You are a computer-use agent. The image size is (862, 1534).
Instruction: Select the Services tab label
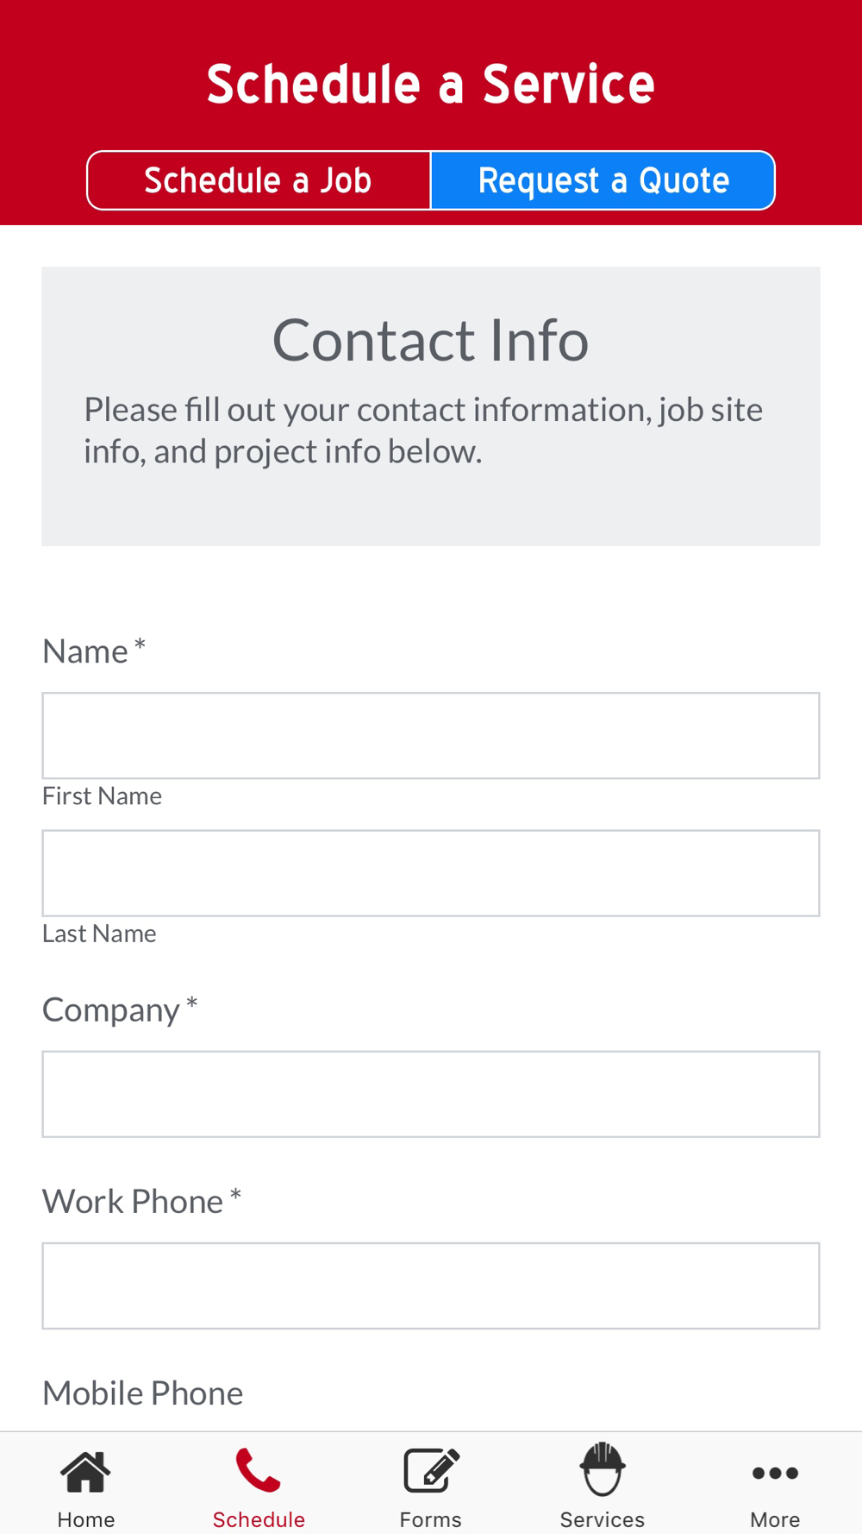point(603,1519)
